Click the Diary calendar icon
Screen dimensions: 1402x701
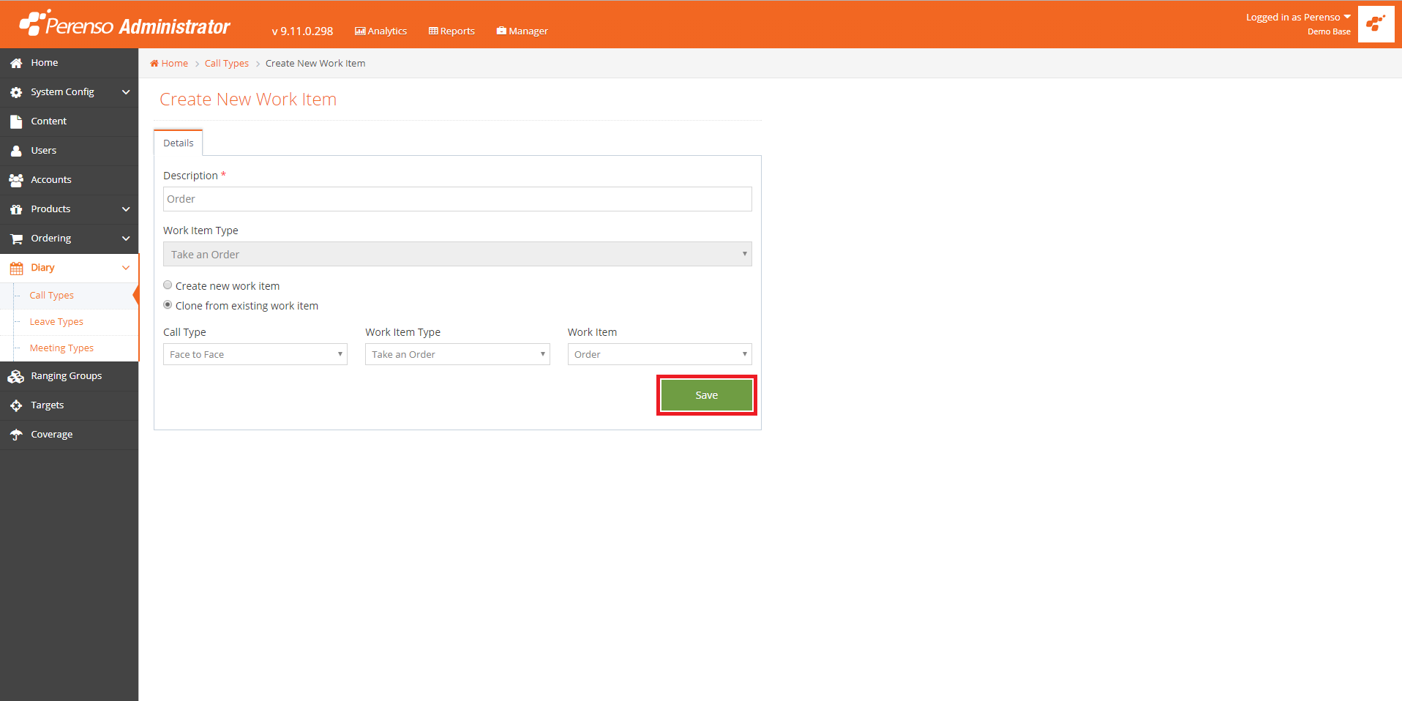(16, 268)
